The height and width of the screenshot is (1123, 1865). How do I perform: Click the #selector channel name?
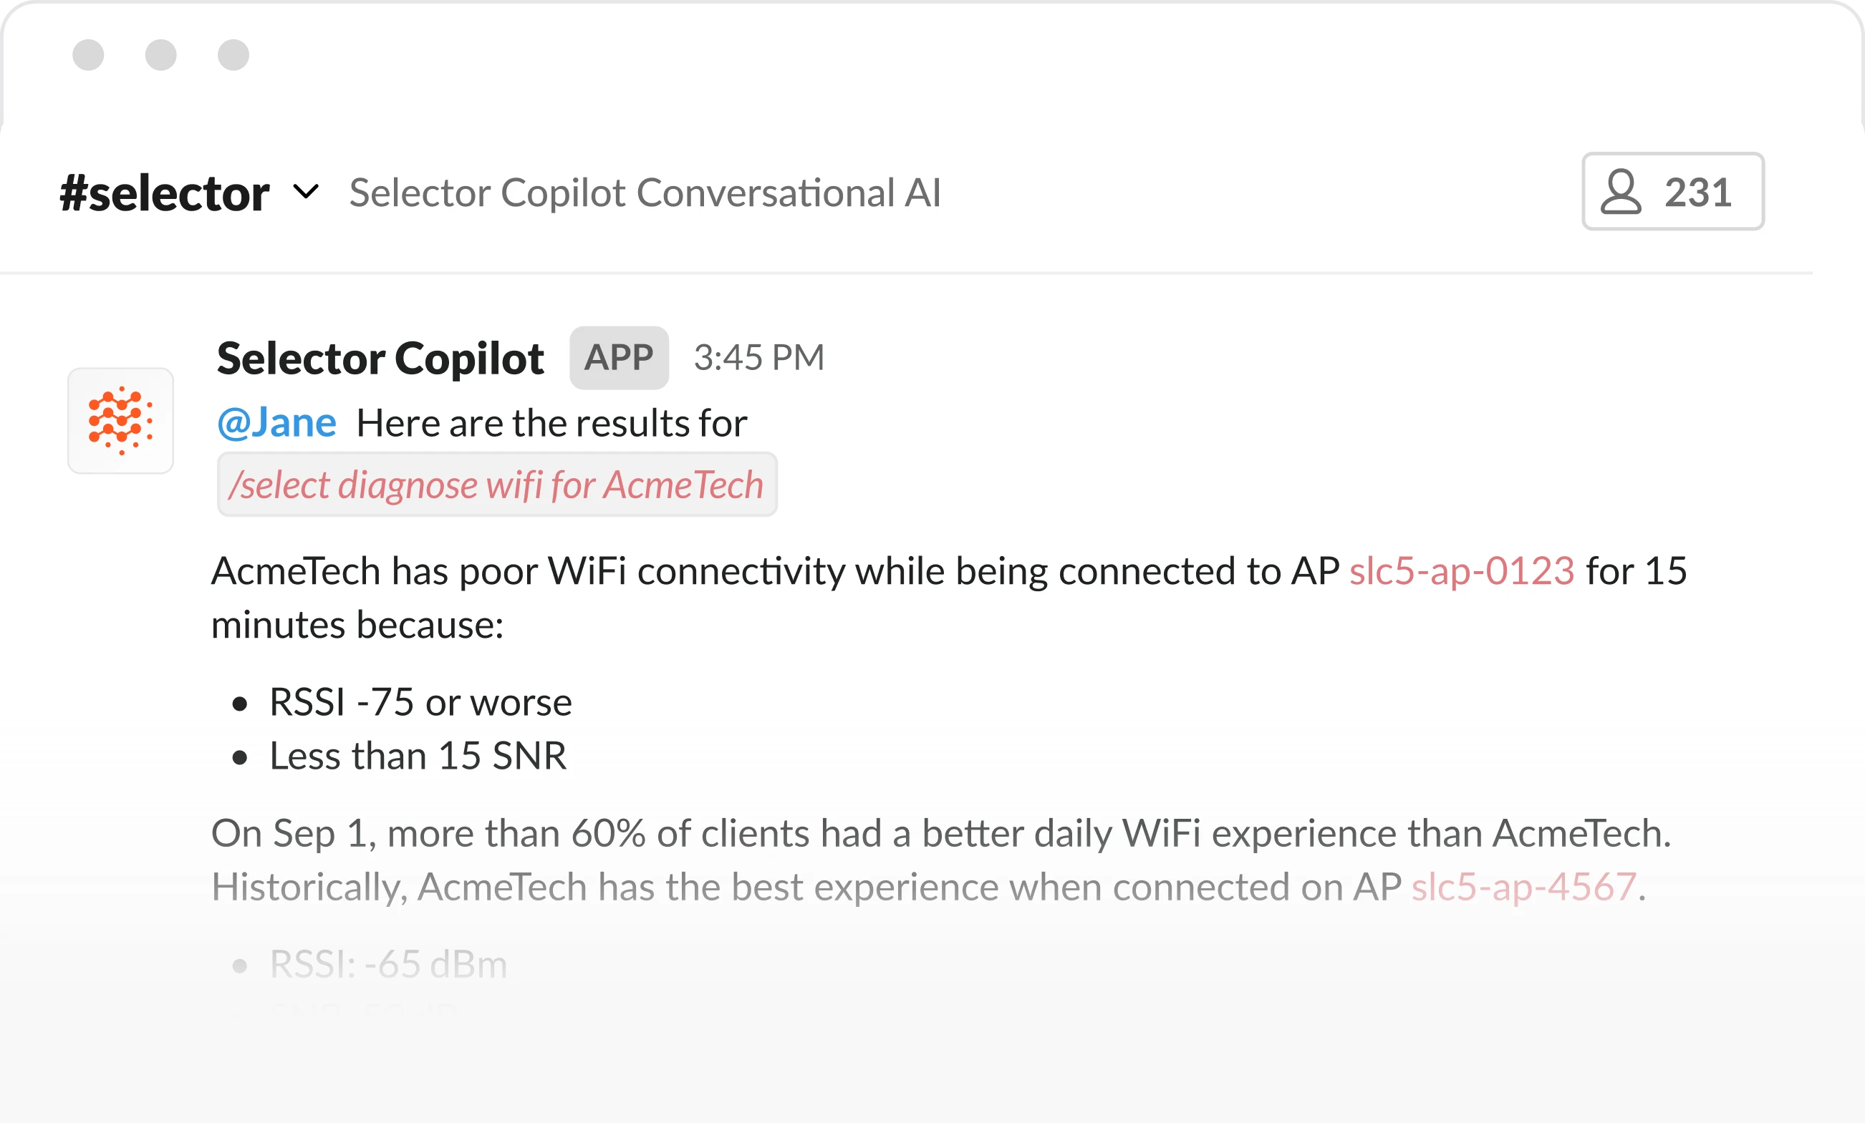point(165,191)
